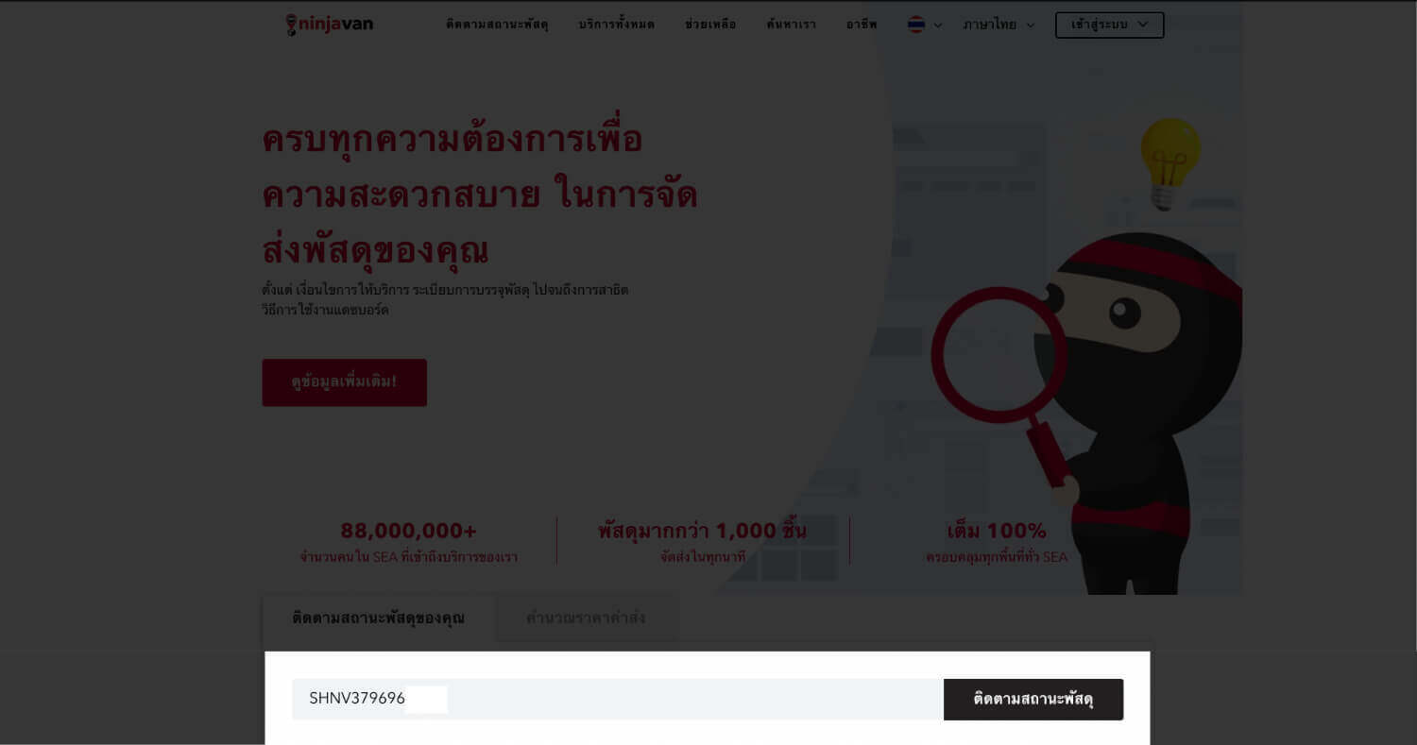1417x745 pixels.
Task: Open the บริการทั้งหมด menu
Action: point(616,25)
